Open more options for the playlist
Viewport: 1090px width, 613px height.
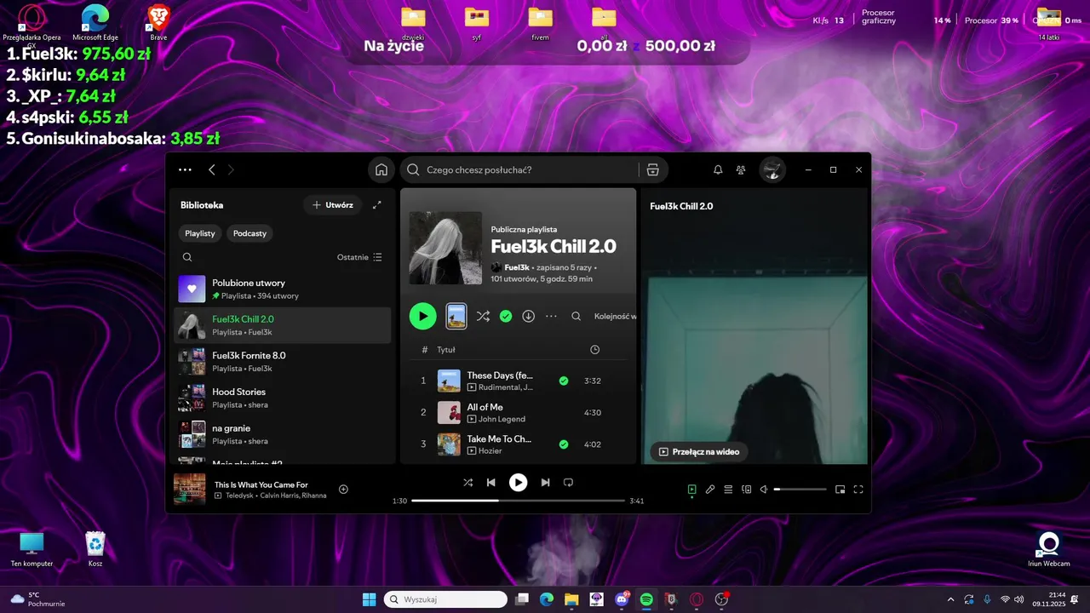[551, 316]
